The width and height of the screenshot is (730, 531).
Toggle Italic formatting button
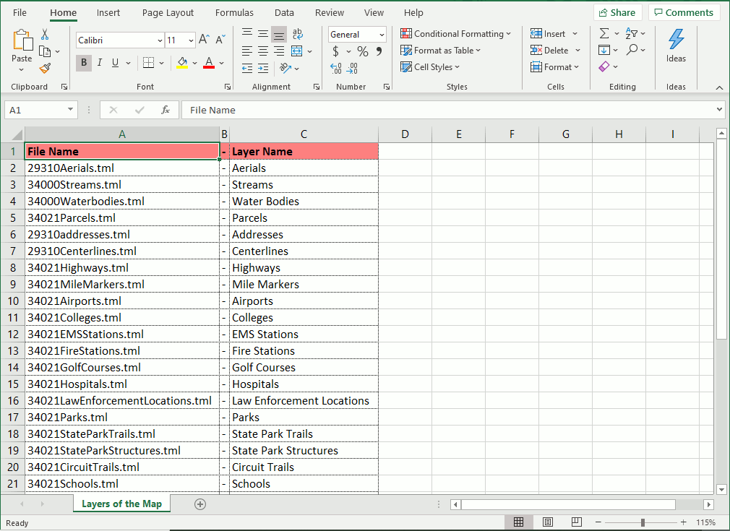tap(100, 63)
